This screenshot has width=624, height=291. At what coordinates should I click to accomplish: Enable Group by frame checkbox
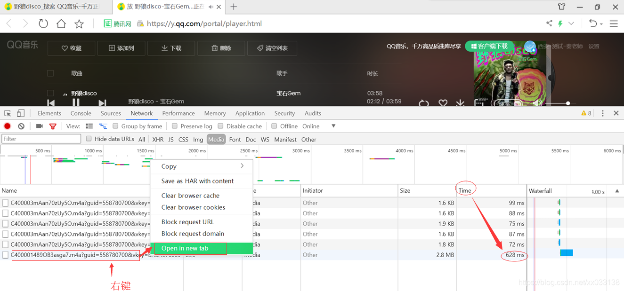(x=115, y=126)
